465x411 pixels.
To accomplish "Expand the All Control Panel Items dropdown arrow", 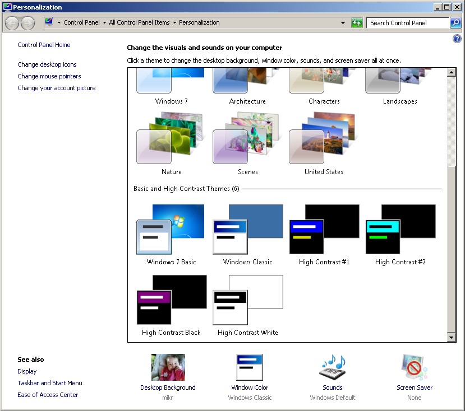I will [174, 23].
